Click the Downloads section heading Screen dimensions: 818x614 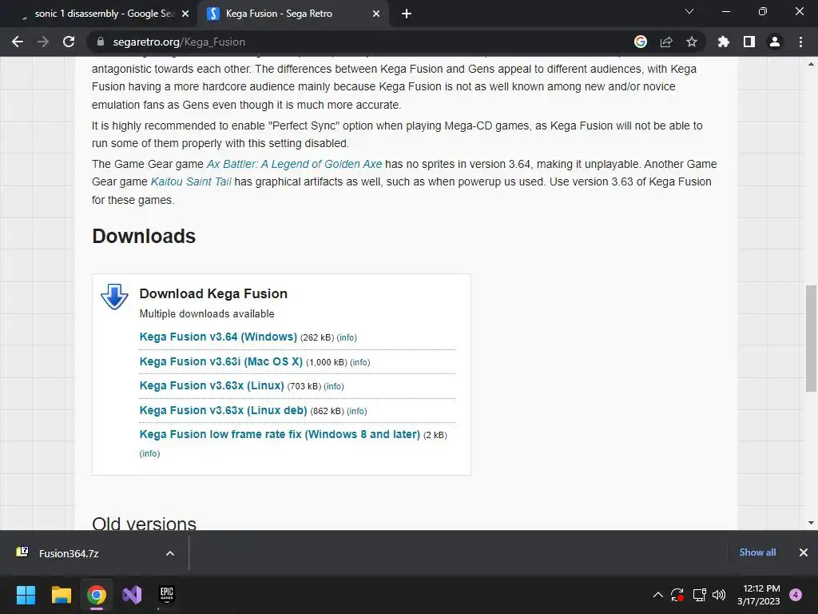(x=144, y=236)
